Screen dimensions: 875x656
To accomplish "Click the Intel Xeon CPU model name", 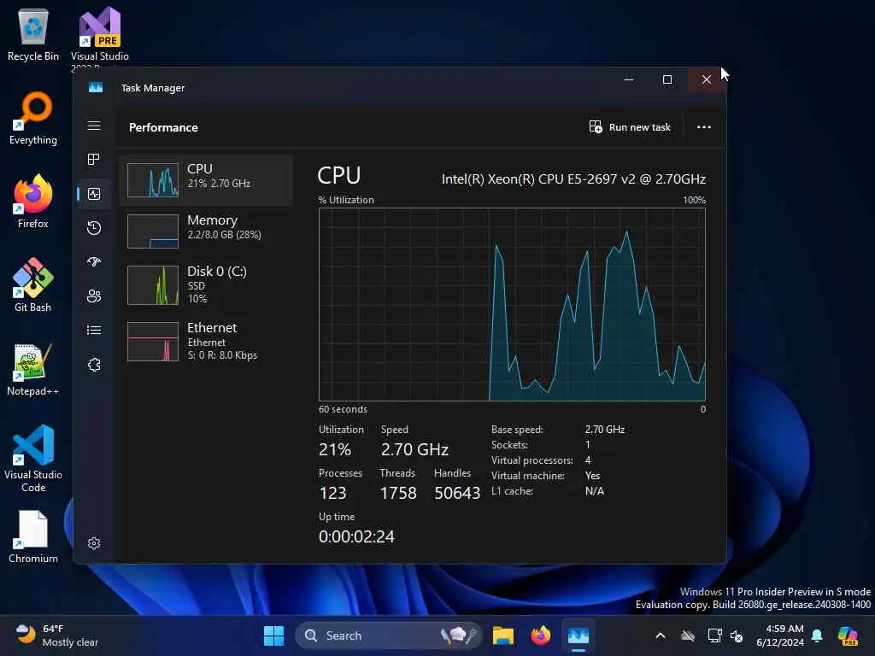I will pyautogui.click(x=573, y=179).
